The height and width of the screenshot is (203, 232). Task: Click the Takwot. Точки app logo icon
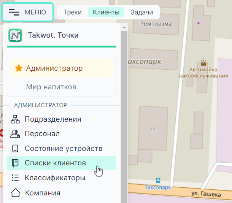[15, 35]
